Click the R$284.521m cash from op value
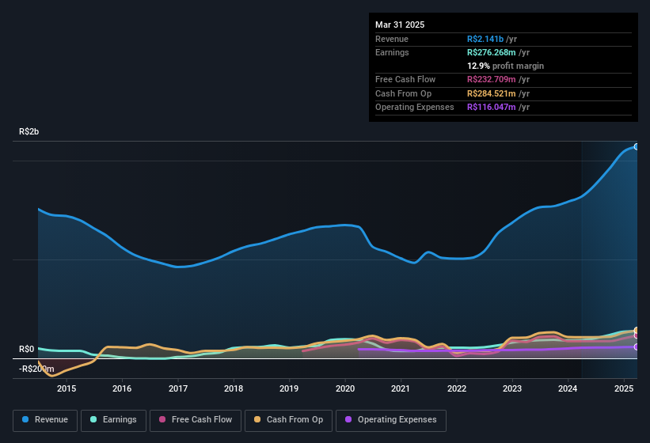Viewport: 650px width, 443px height. coord(491,93)
